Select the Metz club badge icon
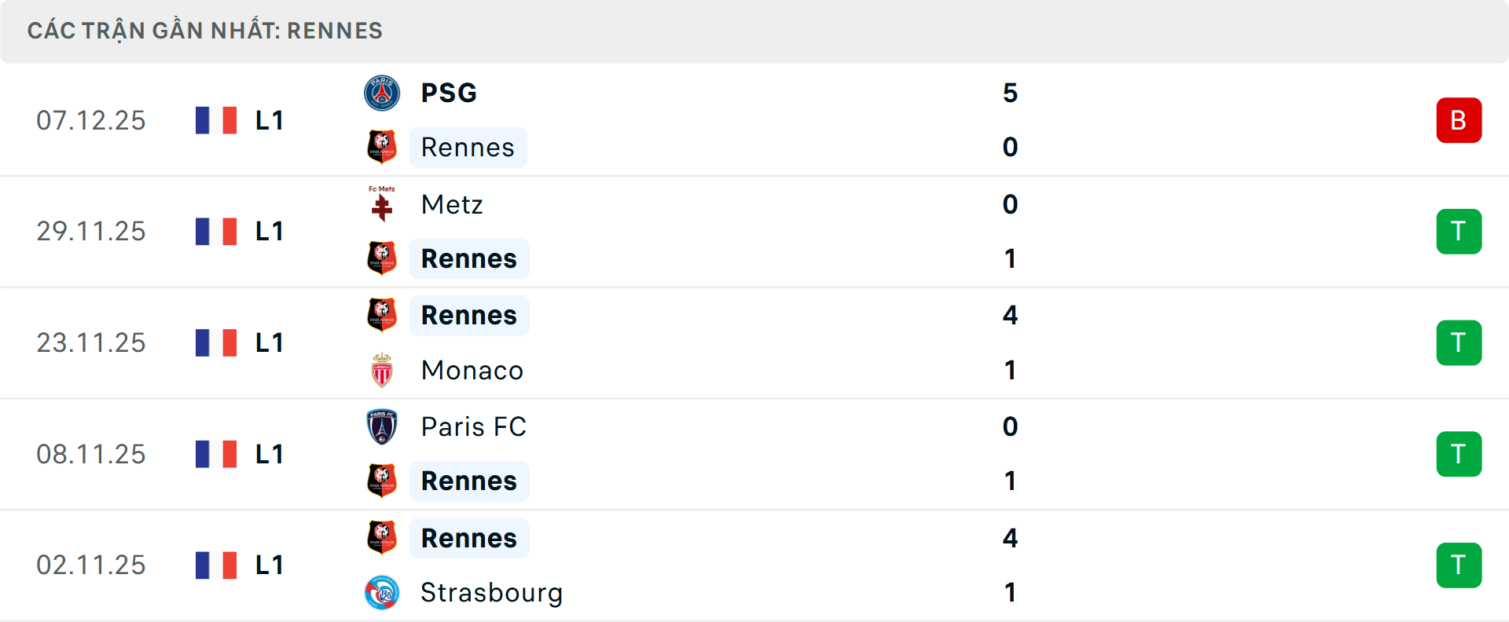Image resolution: width=1509 pixels, height=622 pixels. click(x=382, y=203)
